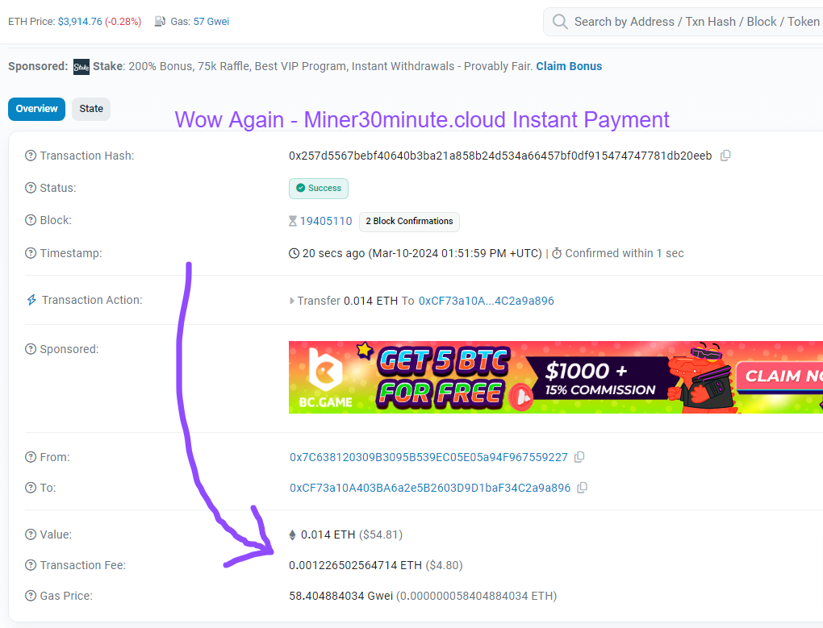Click the search magnifier icon

click(560, 22)
